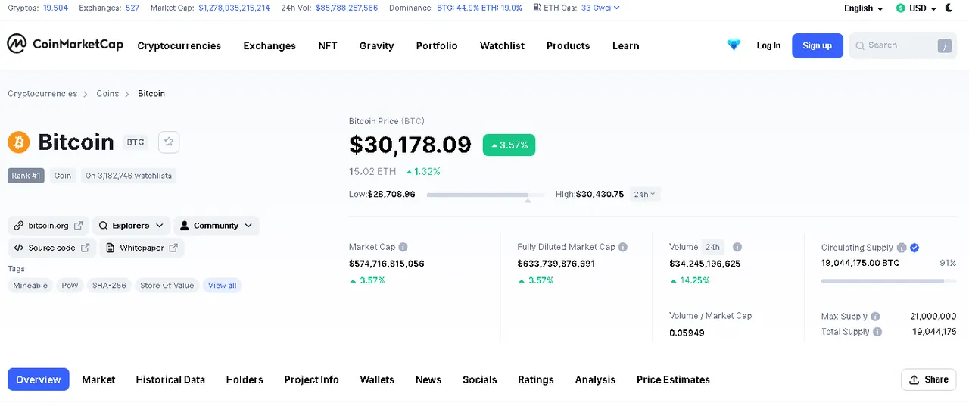Click the verified checkmark beside Circulating Supply
This screenshot has height=406, width=969.
pos(914,248)
